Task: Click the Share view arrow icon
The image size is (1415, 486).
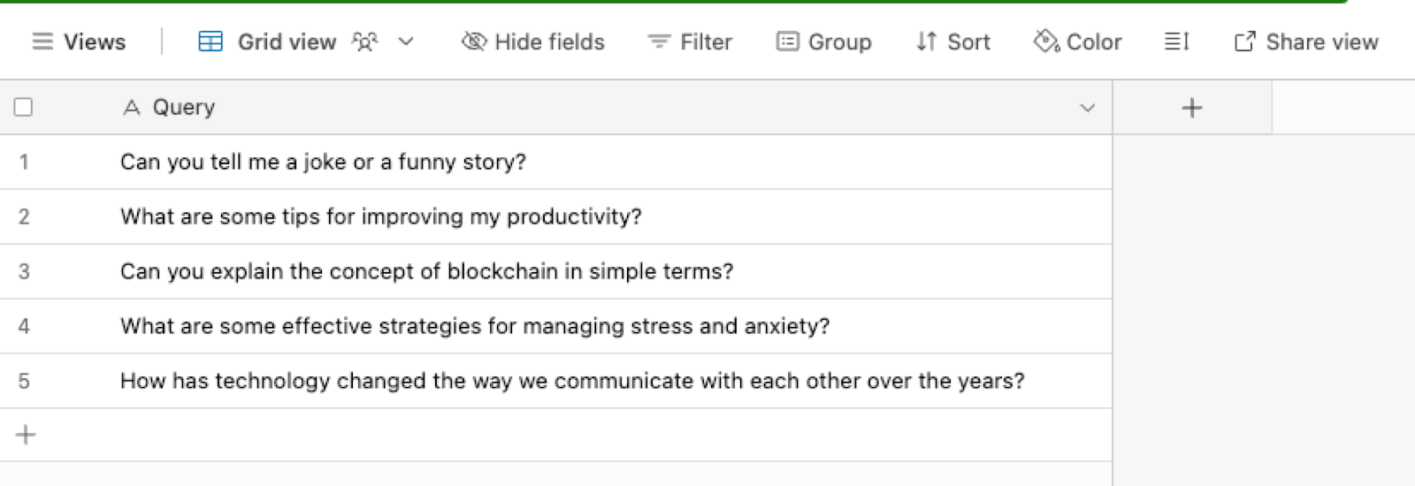Action: [1244, 42]
